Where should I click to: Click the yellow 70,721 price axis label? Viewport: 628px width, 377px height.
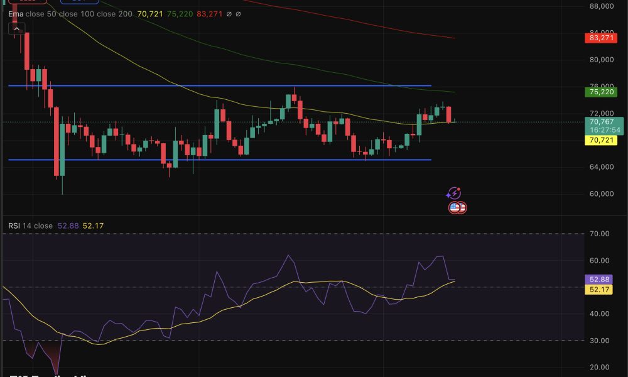coord(600,140)
